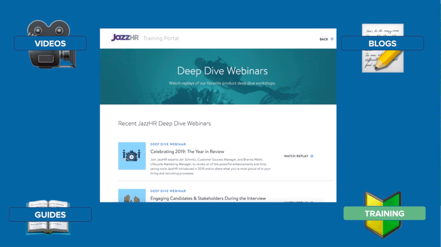441x247 pixels.
Task: Click the 'Training Portal' header text
Action: [161, 38]
